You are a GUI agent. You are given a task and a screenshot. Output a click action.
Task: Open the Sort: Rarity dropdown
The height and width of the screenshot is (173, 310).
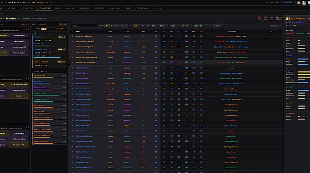(x=202, y=26)
